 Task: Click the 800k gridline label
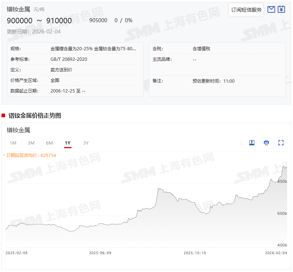point(282,181)
